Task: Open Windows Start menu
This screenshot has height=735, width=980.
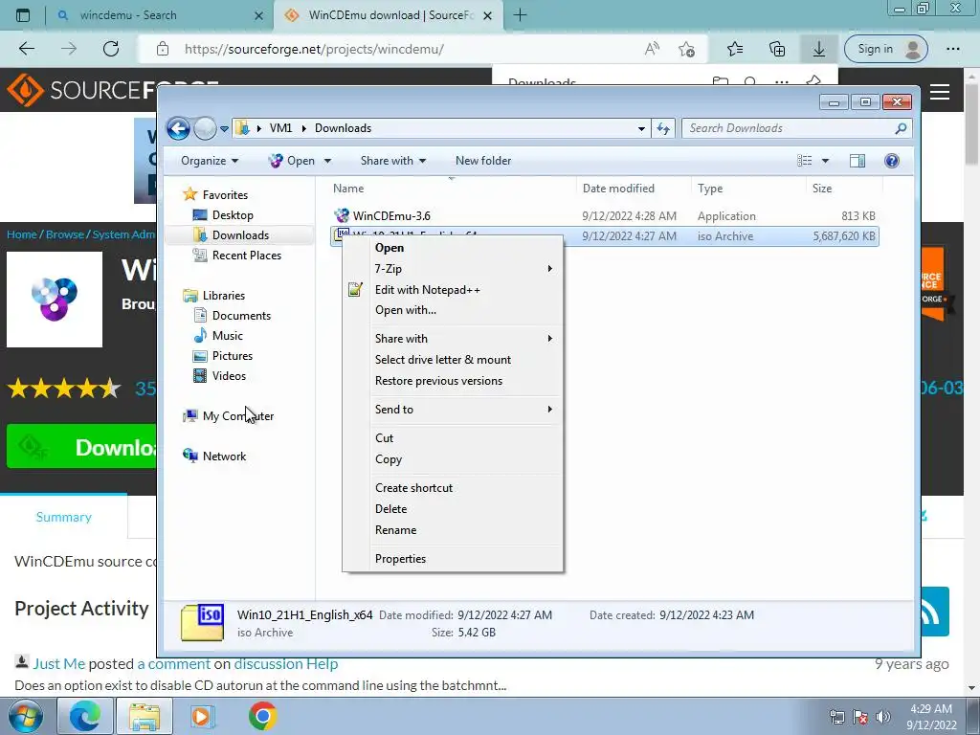Action: click(26, 716)
